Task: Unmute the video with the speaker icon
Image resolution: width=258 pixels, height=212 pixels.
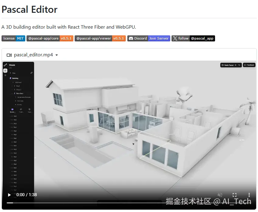Action: (220, 195)
